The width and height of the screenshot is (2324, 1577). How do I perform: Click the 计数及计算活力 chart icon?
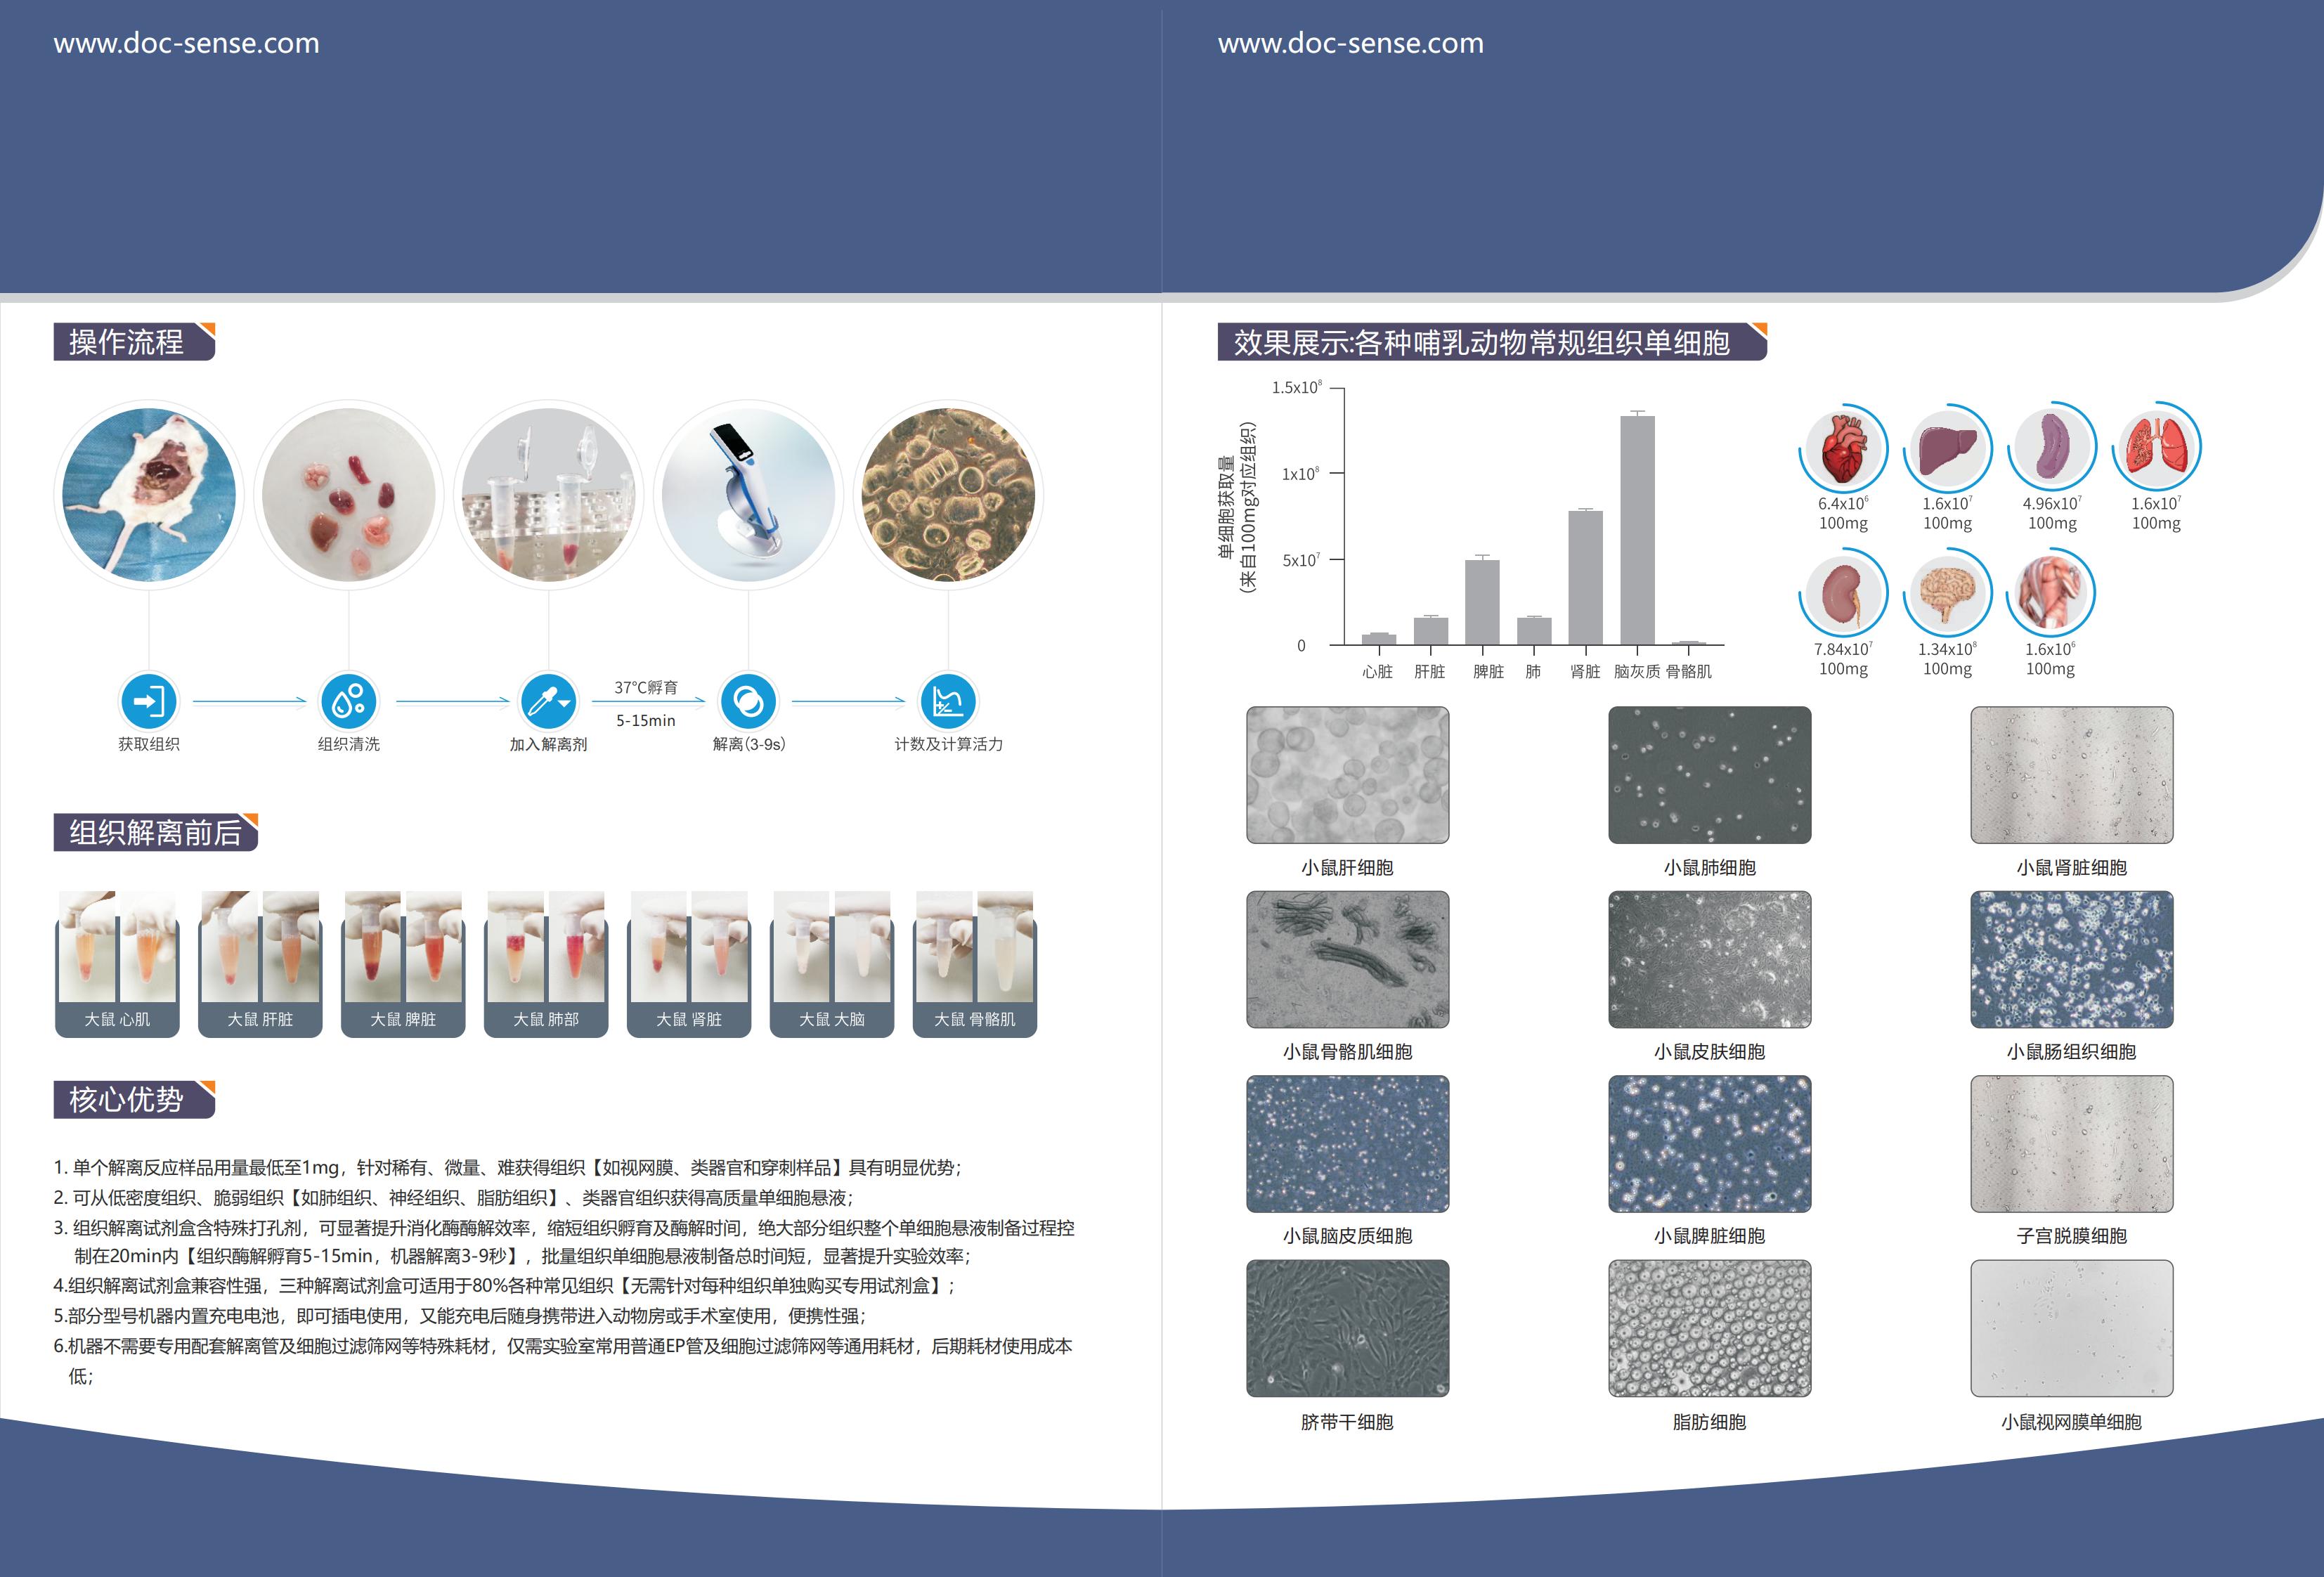point(947,701)
